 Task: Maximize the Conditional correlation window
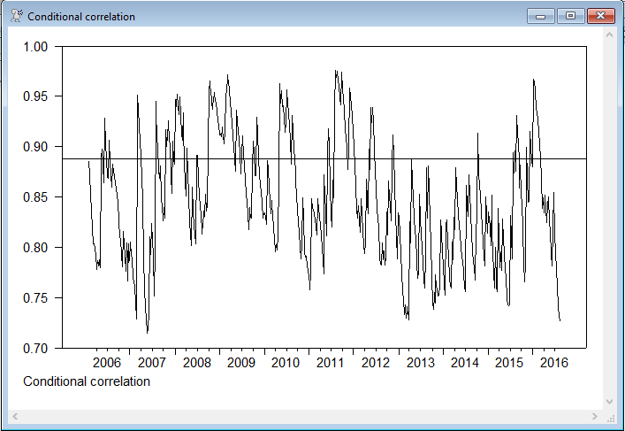click(570, 16)
